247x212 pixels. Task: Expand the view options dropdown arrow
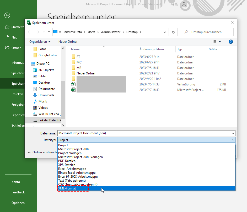coord(220,42)
